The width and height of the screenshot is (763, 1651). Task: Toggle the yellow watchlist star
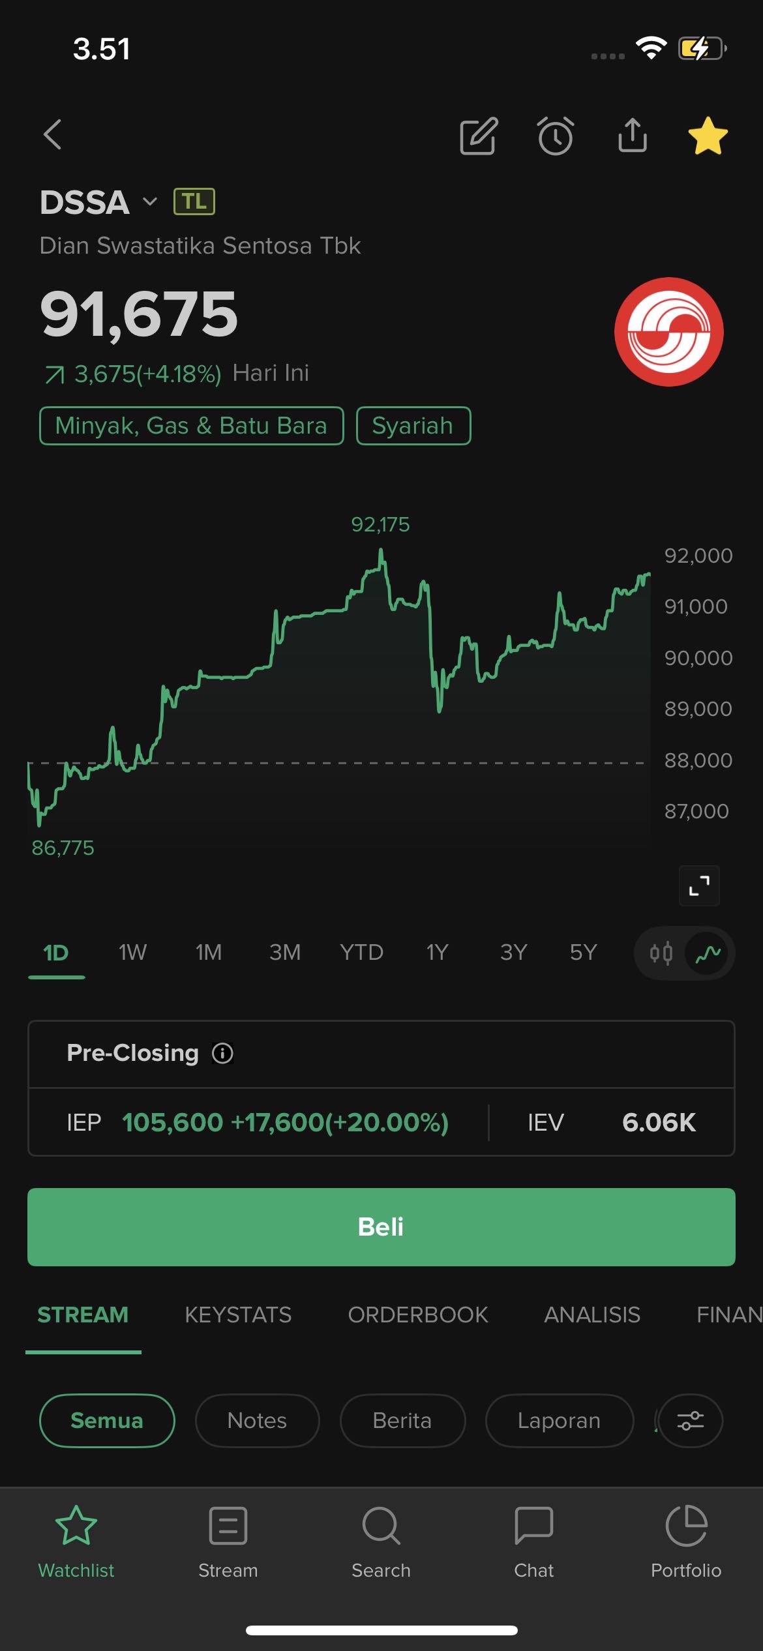[x=708, y=136]
